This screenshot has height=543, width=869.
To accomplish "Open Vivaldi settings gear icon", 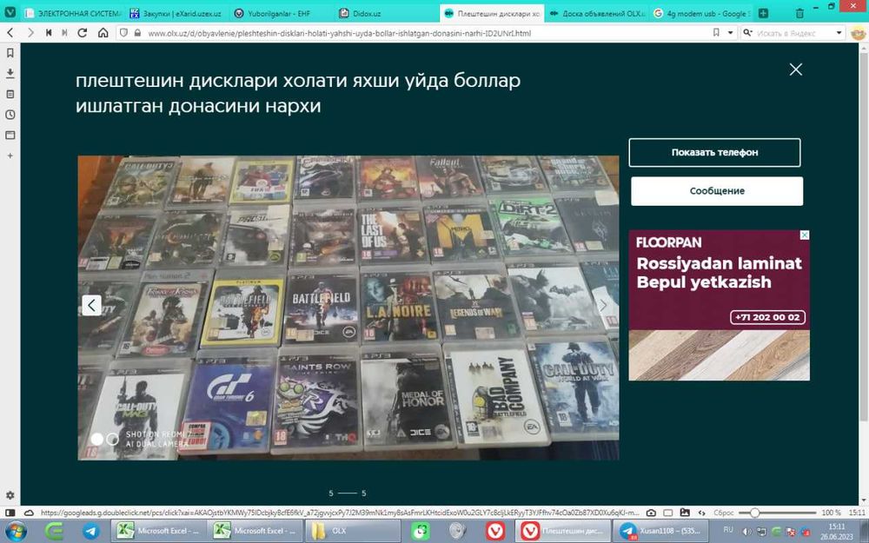I will [x=10, y=495].
